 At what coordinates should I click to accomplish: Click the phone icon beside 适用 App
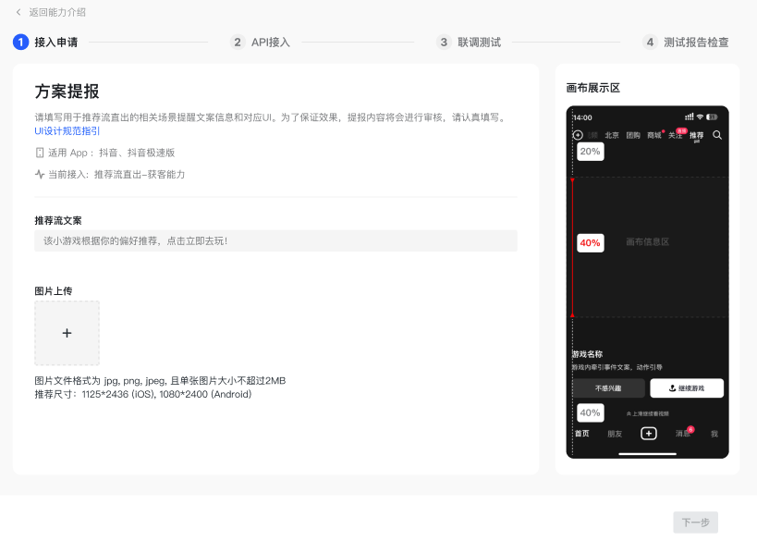point(40,153)
